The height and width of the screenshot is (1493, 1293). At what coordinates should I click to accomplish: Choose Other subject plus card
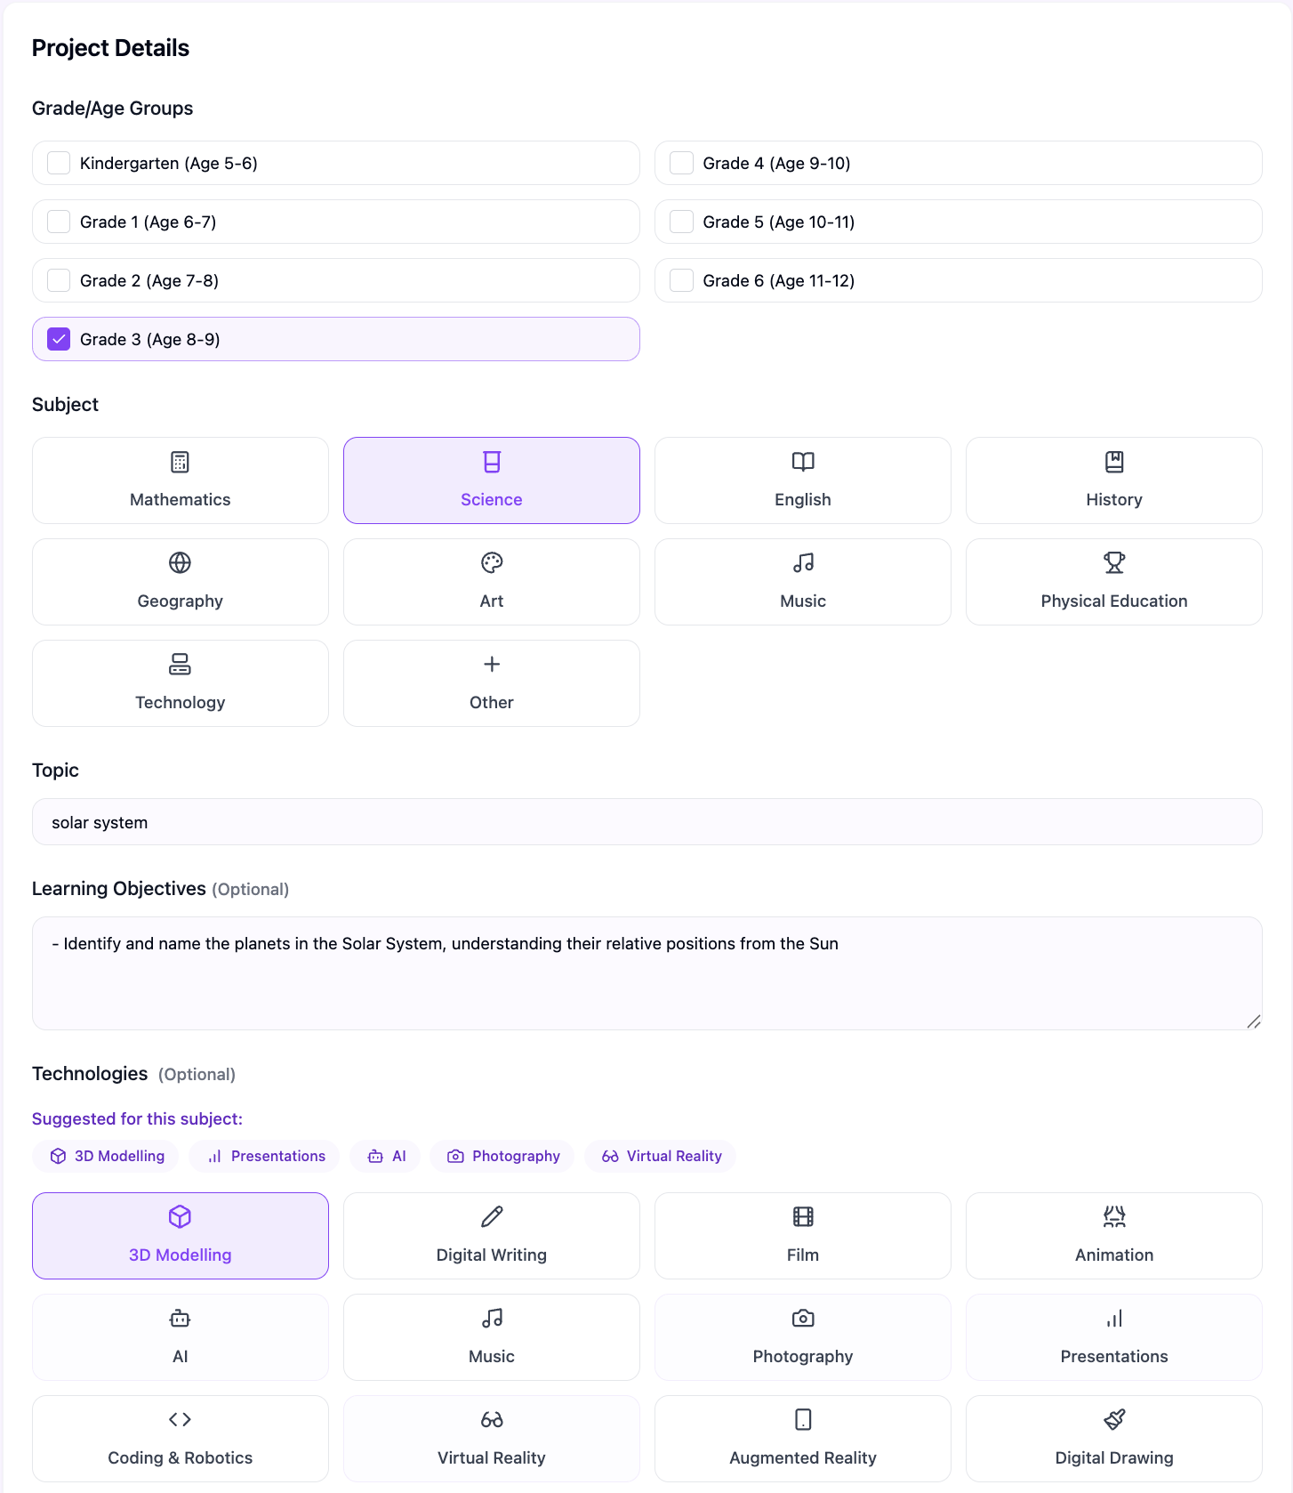pos(492,683)
